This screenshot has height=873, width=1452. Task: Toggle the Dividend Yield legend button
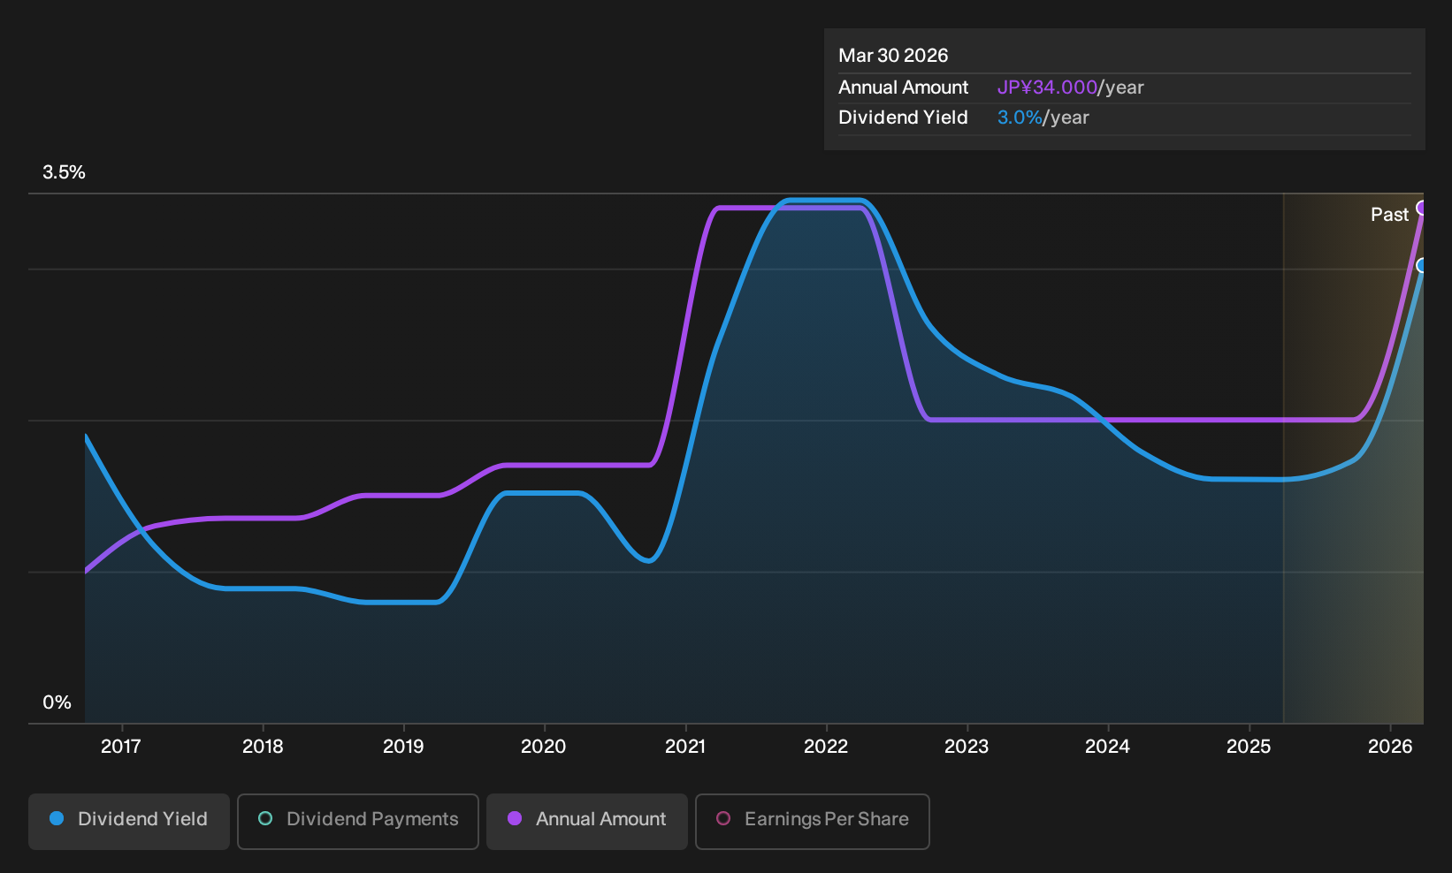coord(129,821)
